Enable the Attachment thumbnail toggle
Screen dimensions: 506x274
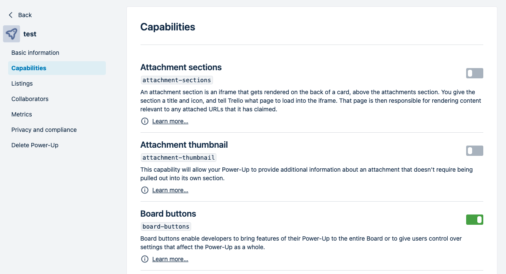474,151
